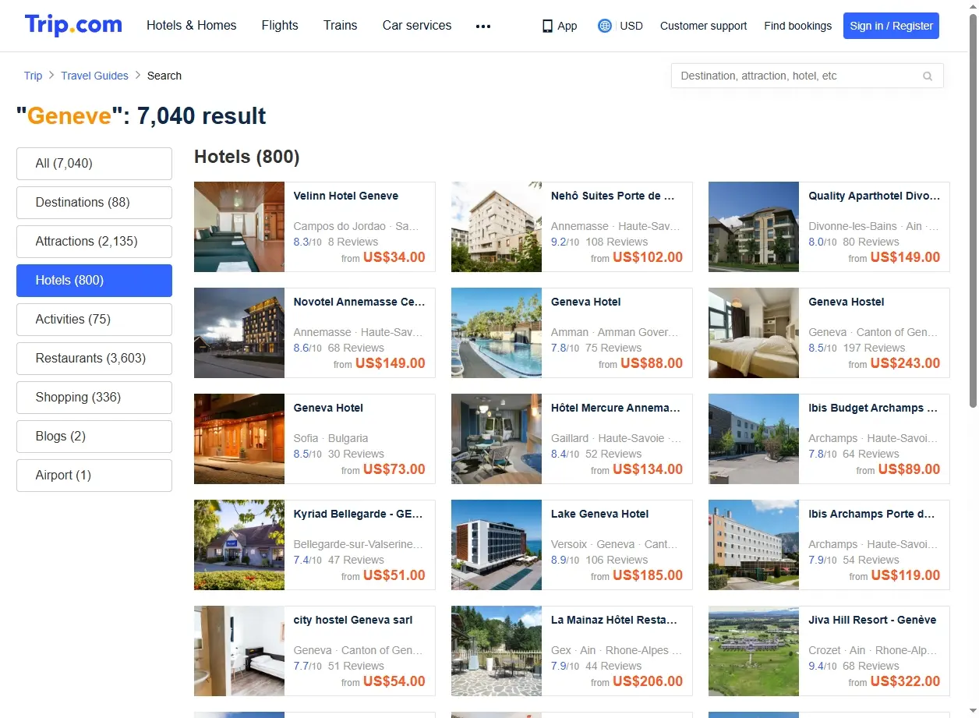Open Car services menu
Viewport: 979px width, 718px height.
(x=417, y=26)
